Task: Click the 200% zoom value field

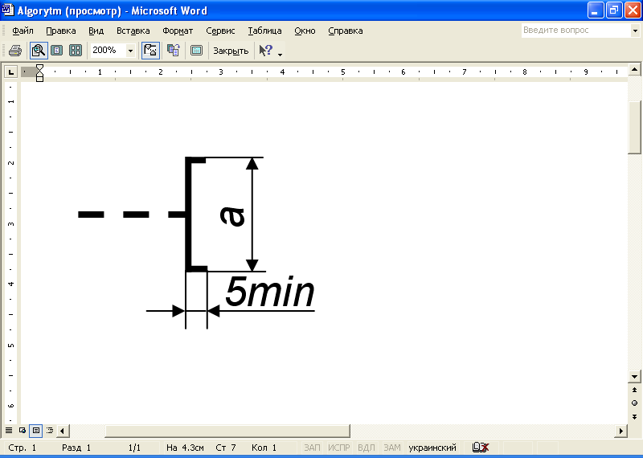Action: point(108,51)
